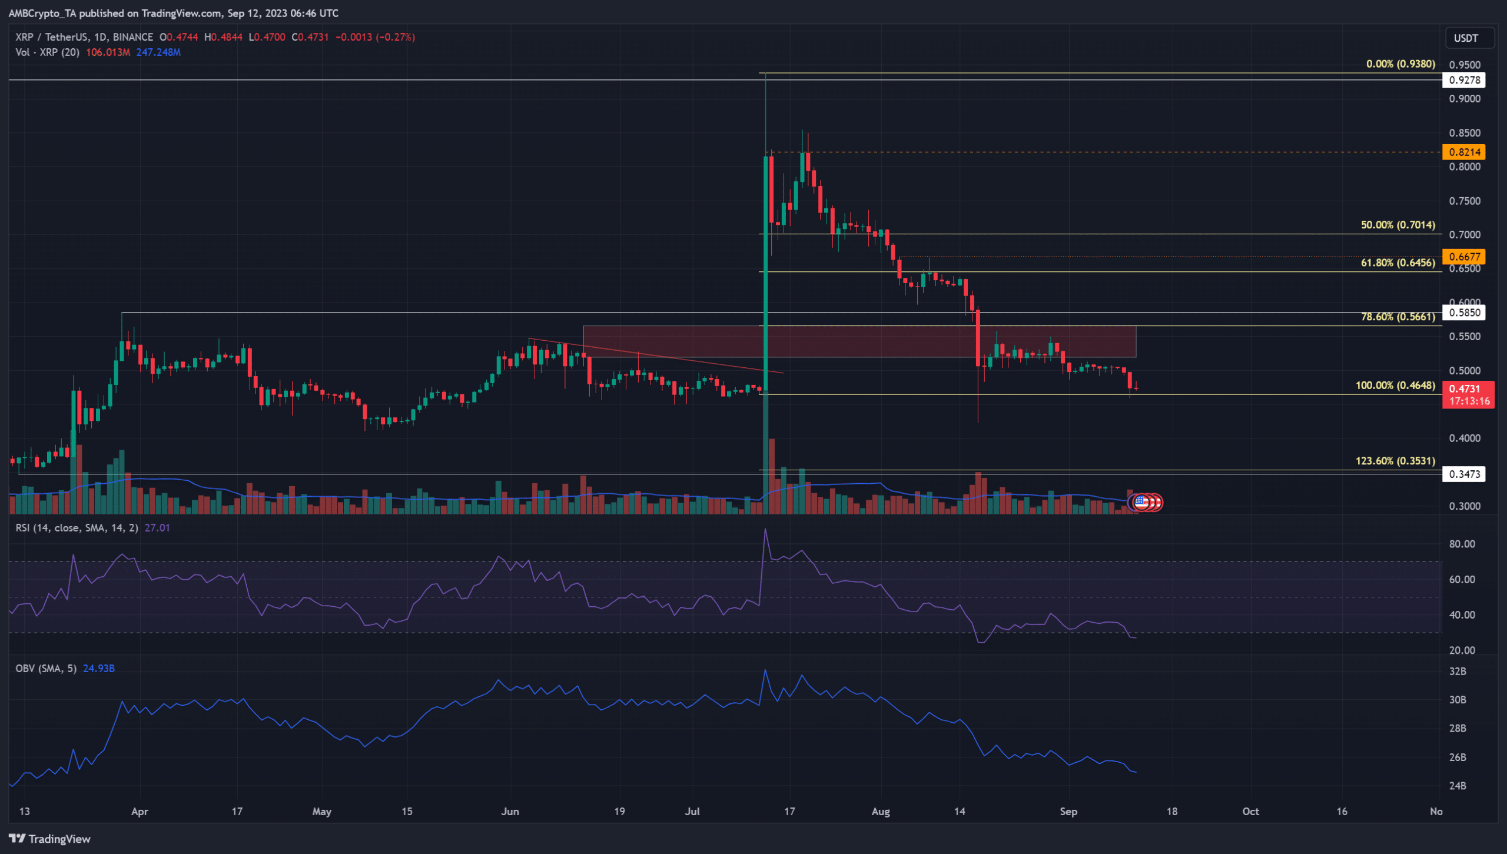This screenshot has height=854, width=1507.
Task: Select the 0.9278 price label
Action: [x=1464, y=80]
